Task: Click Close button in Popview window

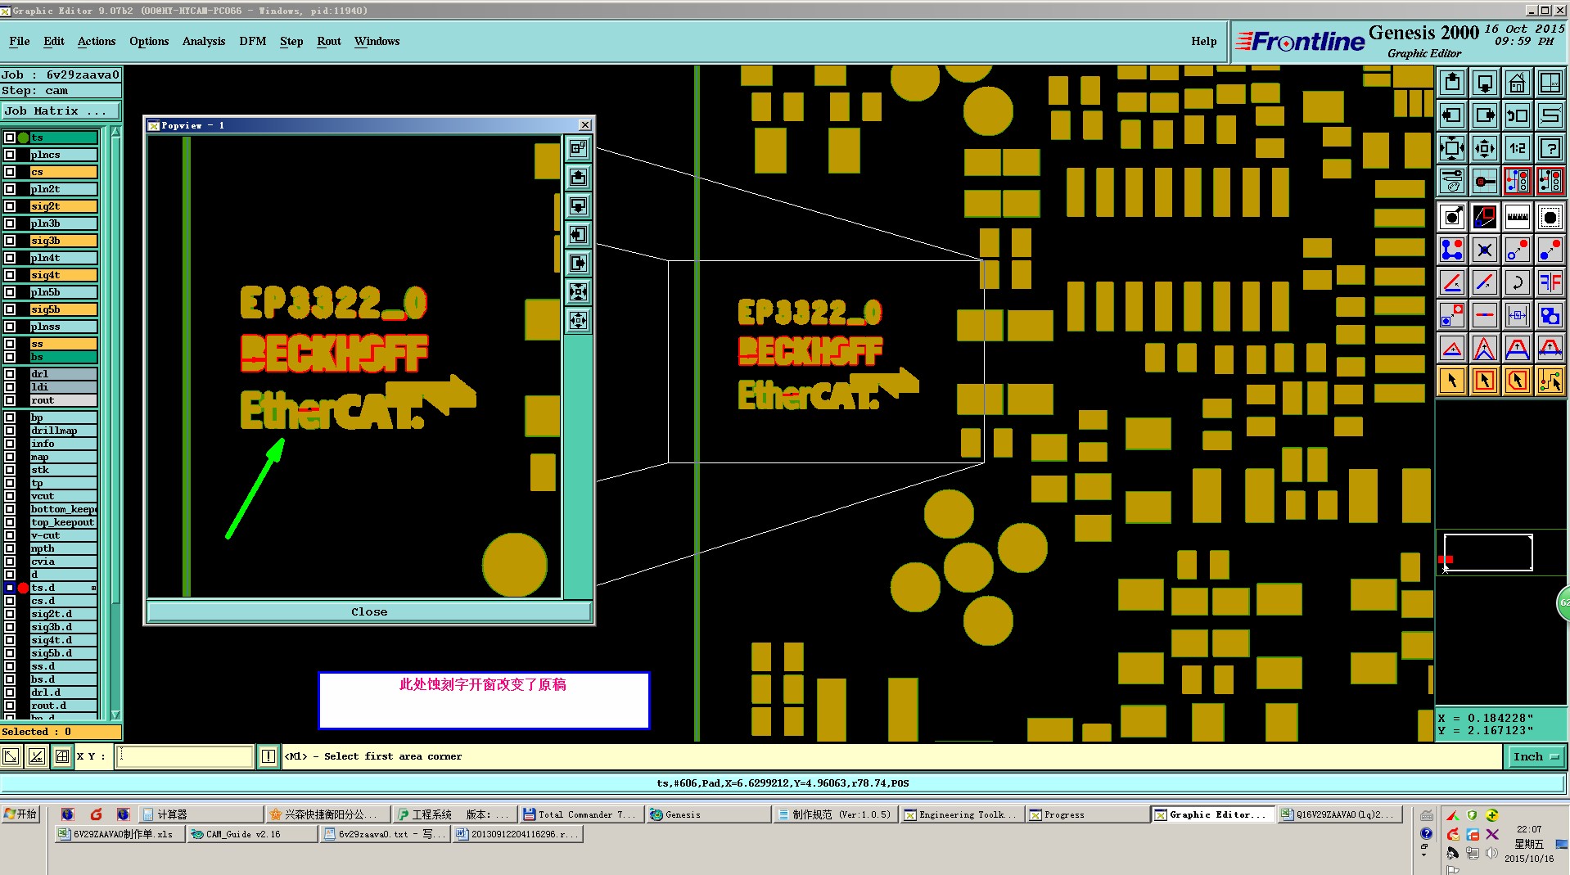Action: [369, 611]
